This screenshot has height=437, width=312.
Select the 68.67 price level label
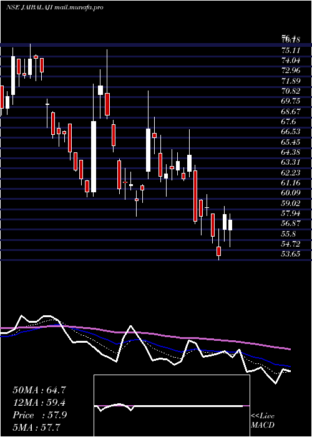coord(291,112)
